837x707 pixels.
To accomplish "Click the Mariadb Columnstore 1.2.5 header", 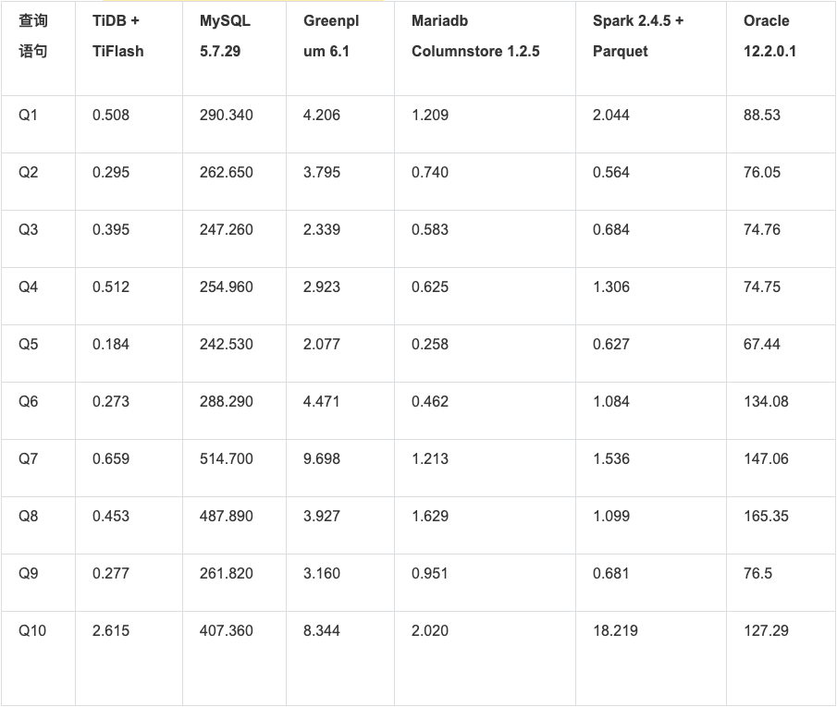I will click(x=475, y=36).
